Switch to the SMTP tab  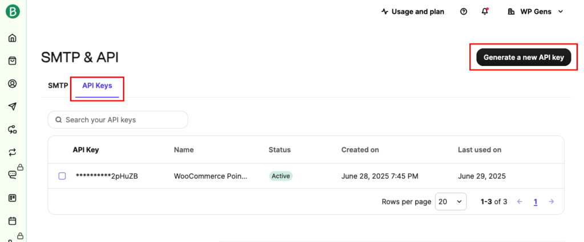(58, 85)
